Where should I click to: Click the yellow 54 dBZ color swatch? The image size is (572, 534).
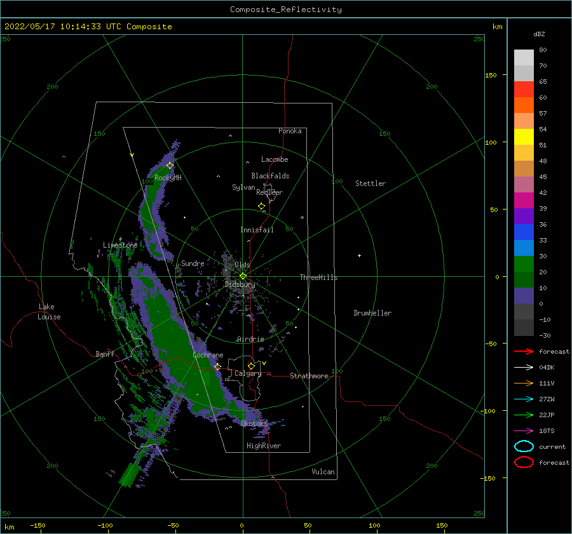(524, 137)
